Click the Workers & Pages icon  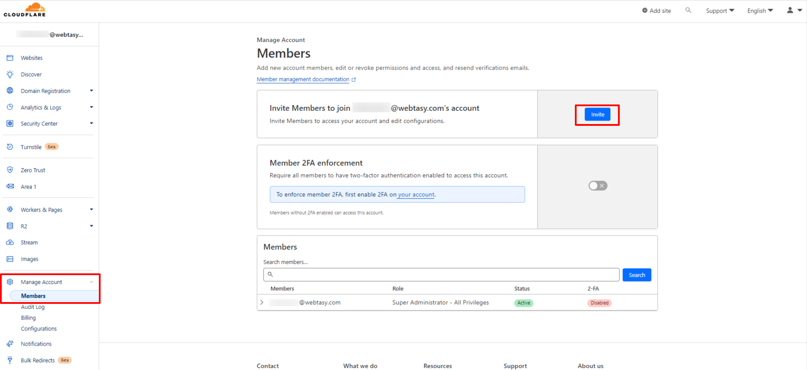[10, 209]
